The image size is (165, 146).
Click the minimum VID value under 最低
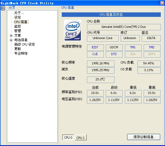click(133, 100)
